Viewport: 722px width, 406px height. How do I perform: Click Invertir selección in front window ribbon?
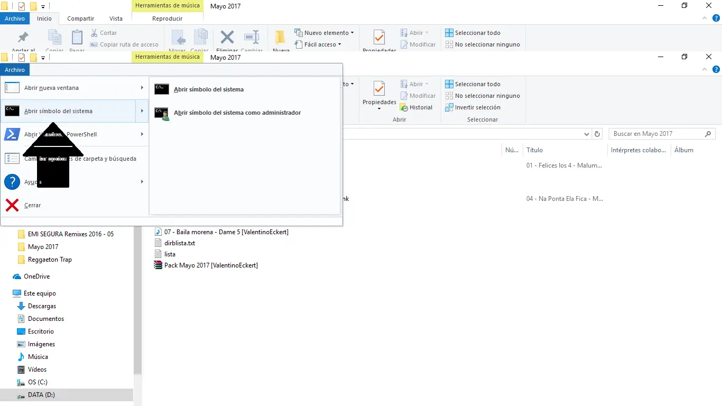(473, 107)
